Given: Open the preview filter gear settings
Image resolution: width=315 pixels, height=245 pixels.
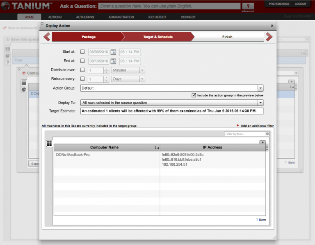Looking at the screenshot, I should 267,134.
